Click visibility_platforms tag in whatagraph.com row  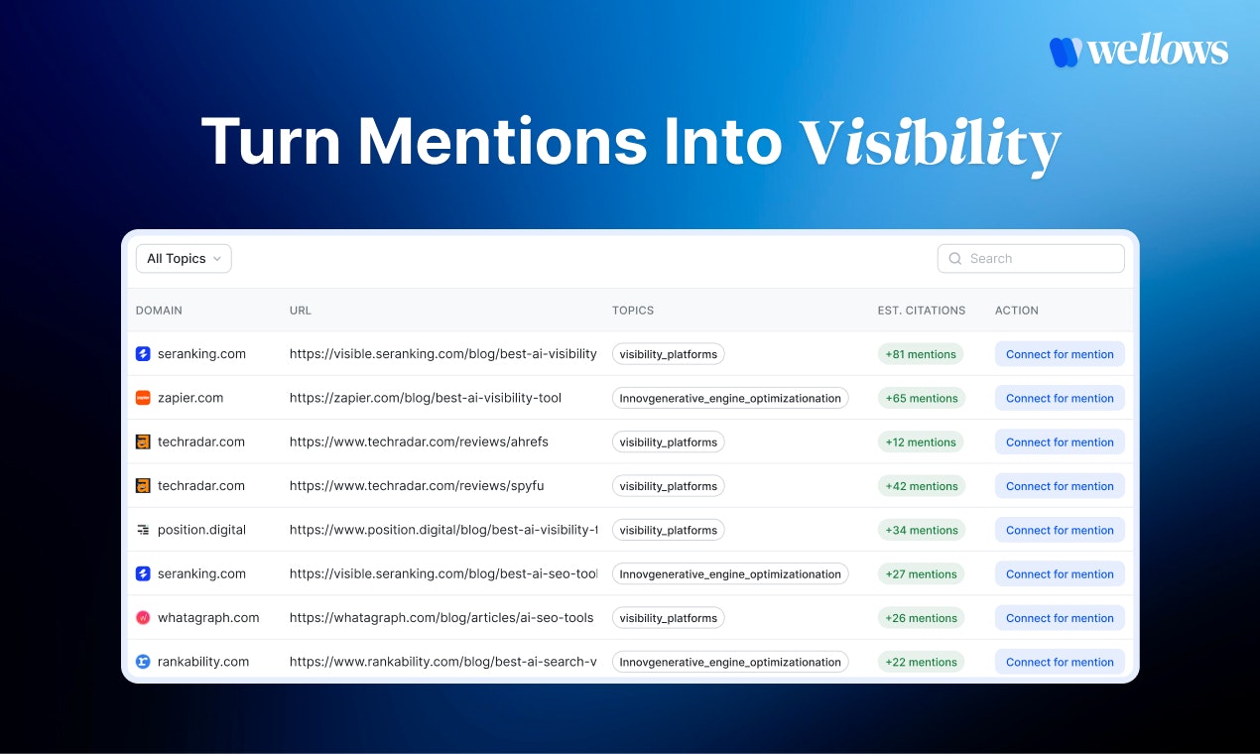pos(669,618)
